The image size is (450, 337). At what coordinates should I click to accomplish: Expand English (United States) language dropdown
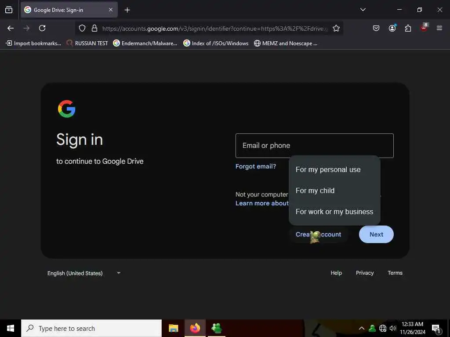coord(84,273)
